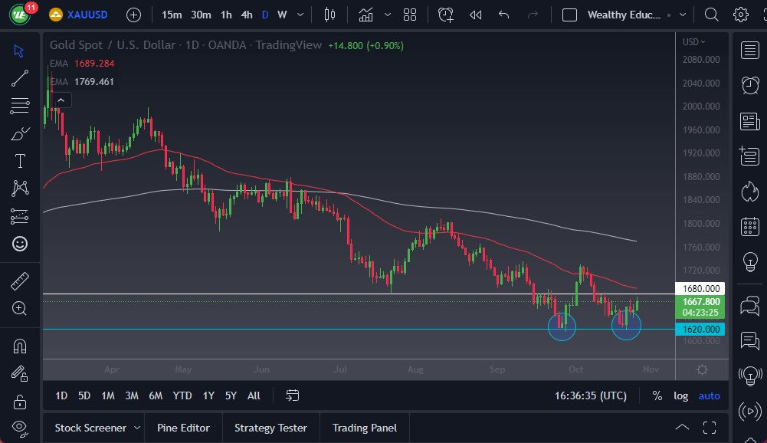The image size is (767, 443).
Task: Select the 6M date range button
Action: click(156, 395)
